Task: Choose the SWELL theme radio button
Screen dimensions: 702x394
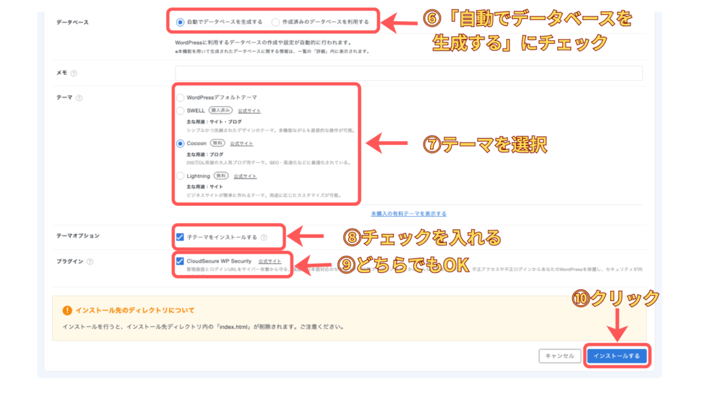Action: pos(180,111)
